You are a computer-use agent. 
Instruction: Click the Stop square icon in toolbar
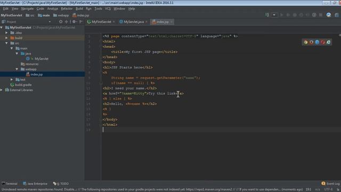[321, 15]
